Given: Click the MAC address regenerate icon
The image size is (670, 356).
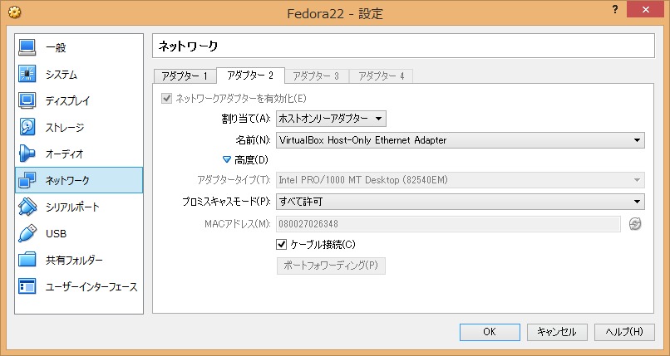Looking at the screenshot, I should click(x=635, y=224).
